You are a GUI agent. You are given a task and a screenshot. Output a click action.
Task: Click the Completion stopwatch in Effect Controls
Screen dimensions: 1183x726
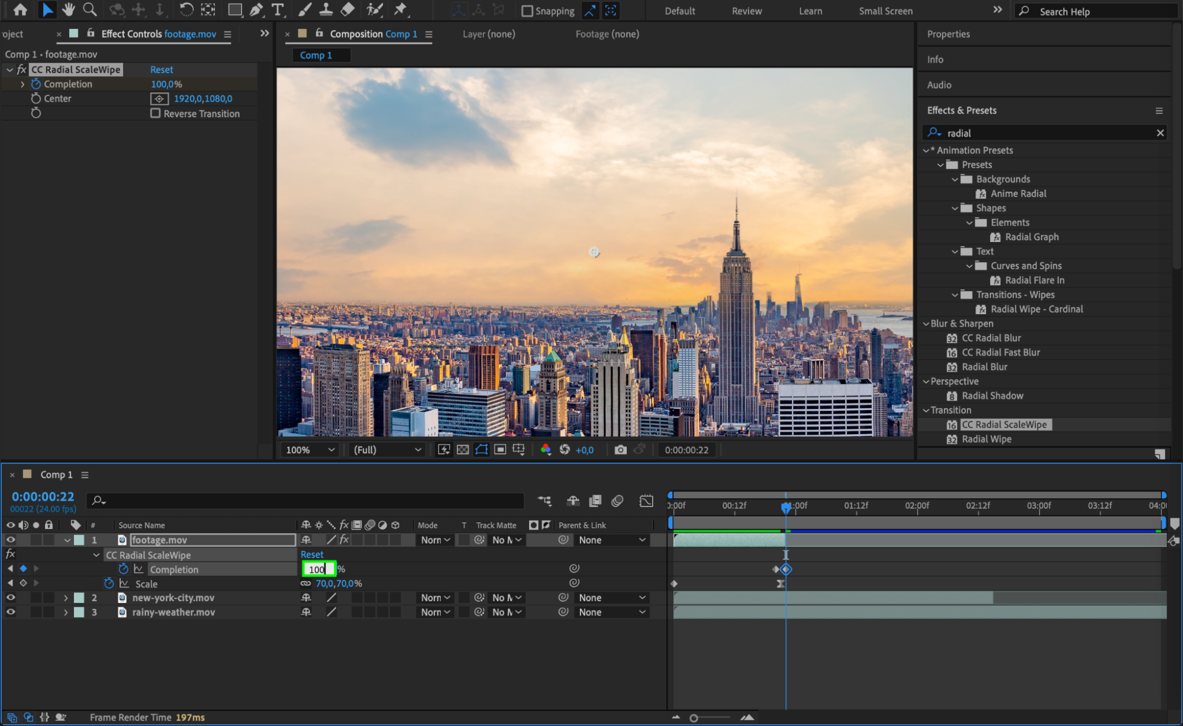36,84
